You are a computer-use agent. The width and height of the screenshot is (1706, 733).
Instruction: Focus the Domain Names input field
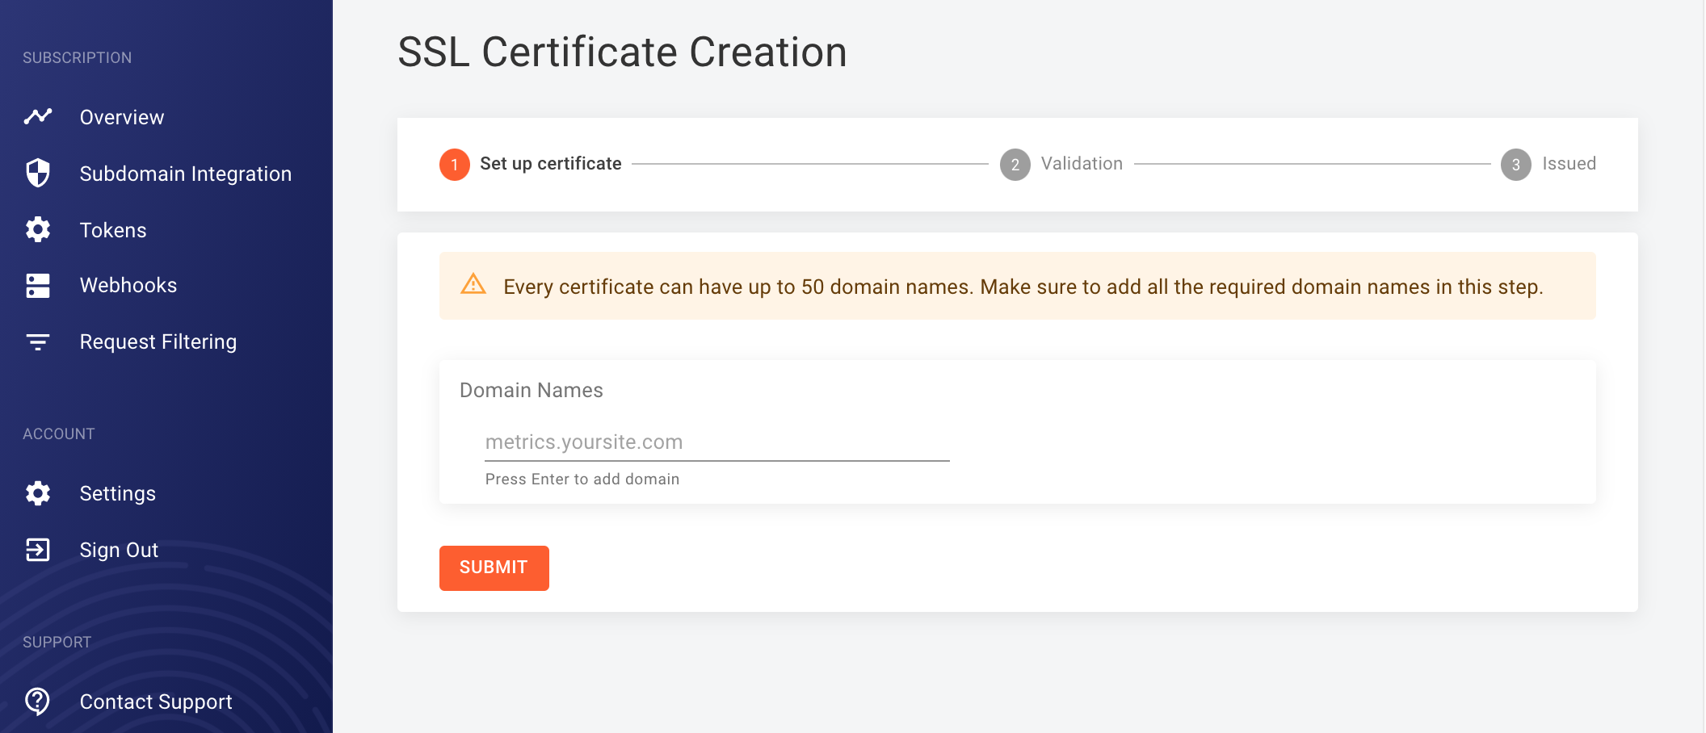717,442
